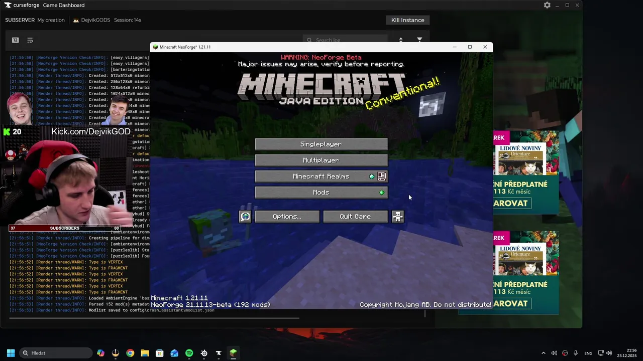Image resolution: width=643 pixels, height=361 pixels.
Task: Open the log filter funnel icon
Action: pyautogui.click(x=419, y=40)
